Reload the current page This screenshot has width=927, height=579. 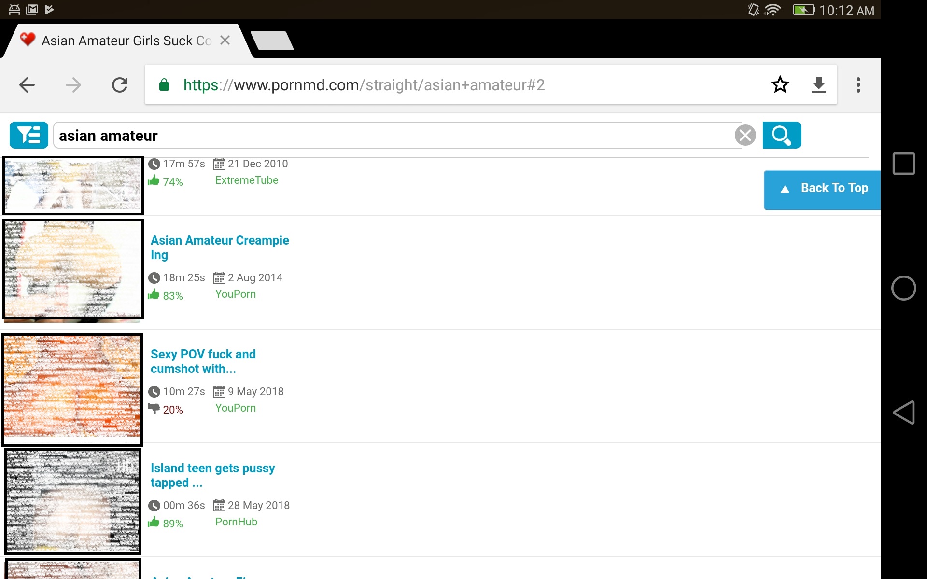120,85
